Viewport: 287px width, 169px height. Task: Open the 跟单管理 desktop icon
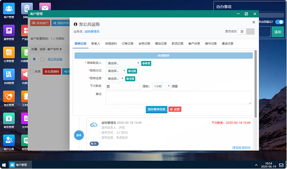[x=9, y=32]
